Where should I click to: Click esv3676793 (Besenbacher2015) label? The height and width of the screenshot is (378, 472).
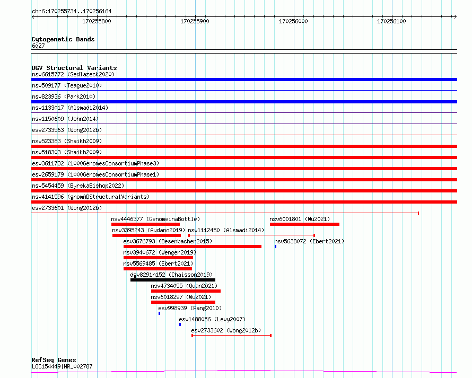168,241
